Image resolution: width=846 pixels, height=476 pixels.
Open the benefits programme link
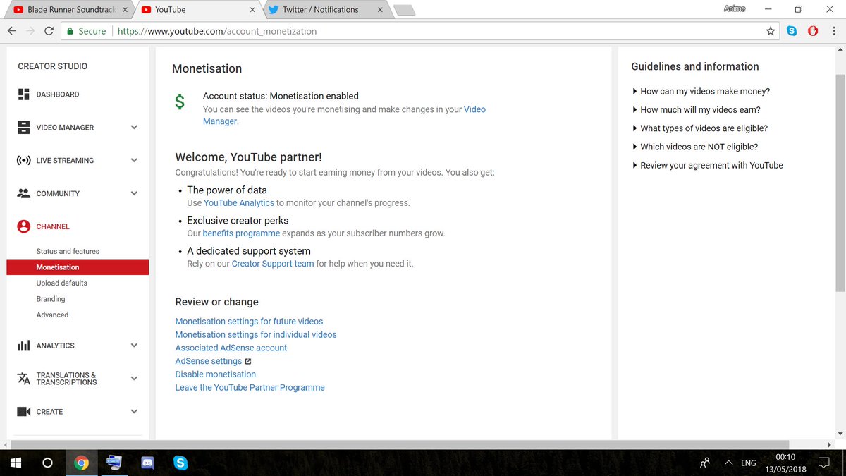coord(241,233)
